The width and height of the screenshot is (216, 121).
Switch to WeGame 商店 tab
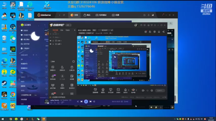[x=87, y=15]
